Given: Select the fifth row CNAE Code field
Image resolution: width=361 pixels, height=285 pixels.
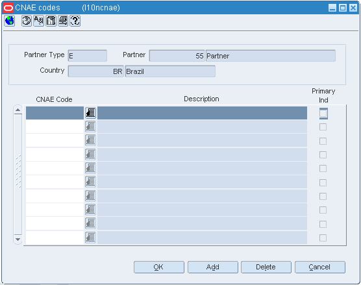Looking at the screenshot, I should (x=55, y=168).
